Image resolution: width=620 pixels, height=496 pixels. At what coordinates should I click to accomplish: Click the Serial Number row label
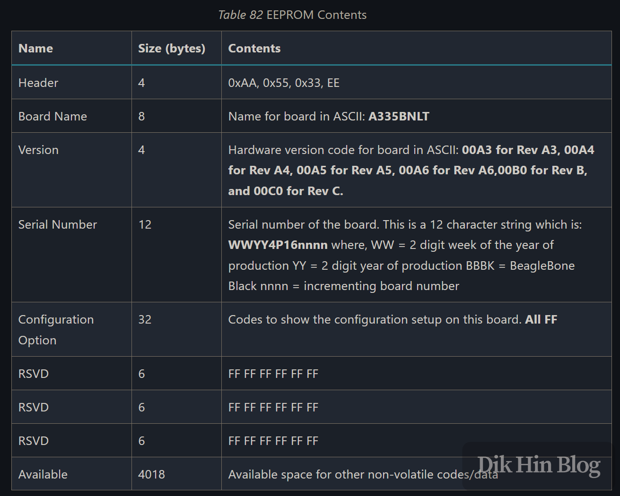(57, 224)
